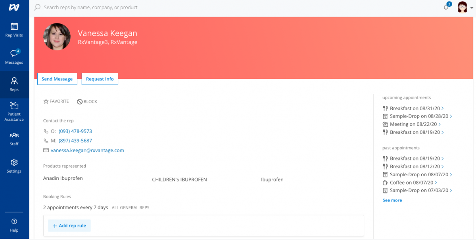Expand Breakfast on 08/31/20 appointment
Viewport: 476px width, 240px height.
coord(413,109)
